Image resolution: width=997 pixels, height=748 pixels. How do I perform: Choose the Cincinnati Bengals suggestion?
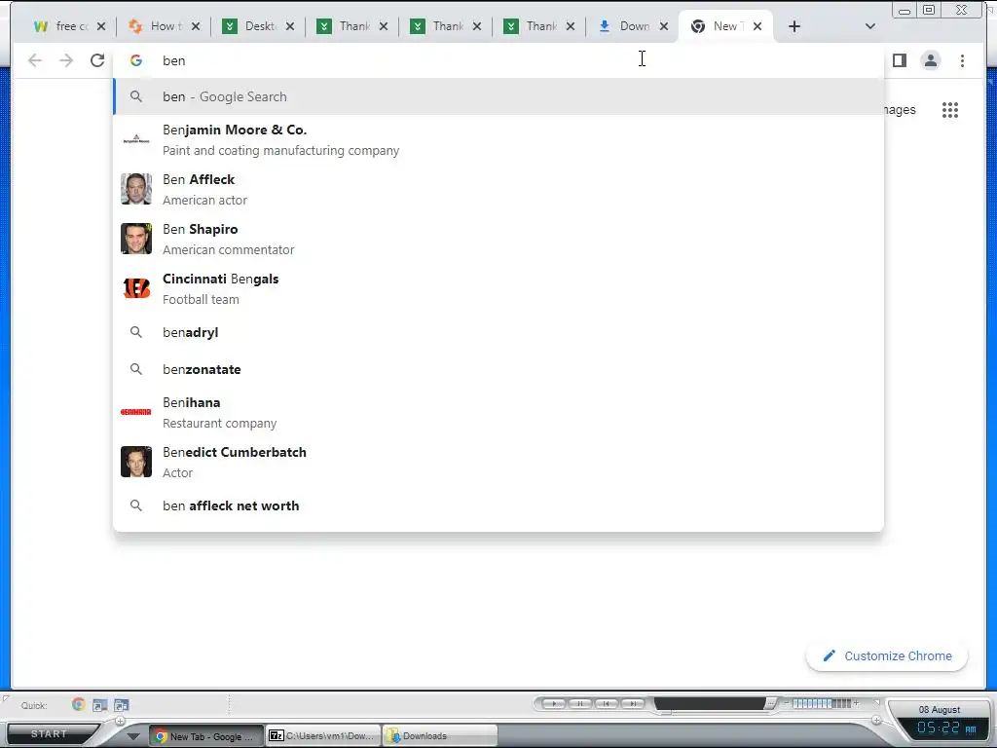click(498, 288)
